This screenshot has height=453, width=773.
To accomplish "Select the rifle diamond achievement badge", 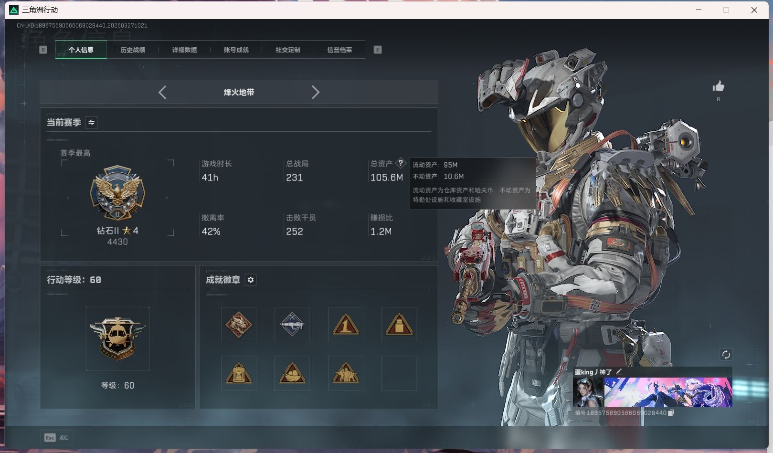I will click(292, 325).
